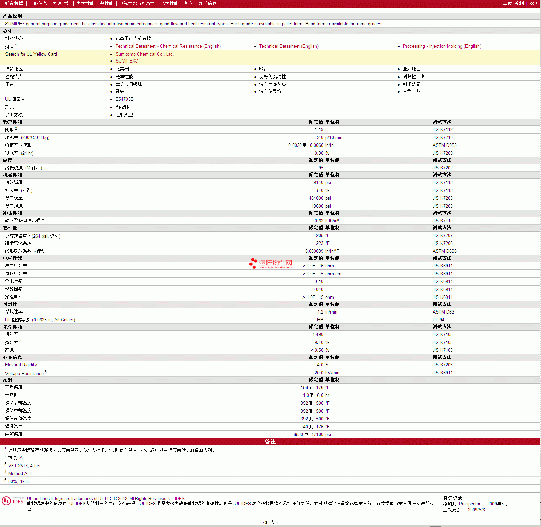Click the ASTM D955 test method
The image size is (541, 527).
444,145
